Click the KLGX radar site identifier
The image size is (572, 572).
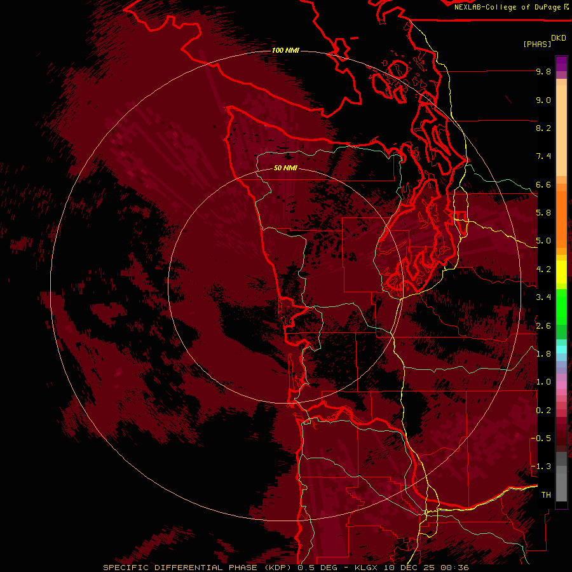tap(367, 568)
